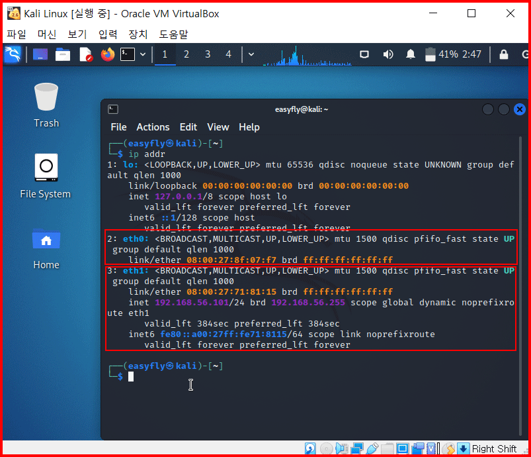Click the eth0 interface name text
531x457 pixels.
136,239
